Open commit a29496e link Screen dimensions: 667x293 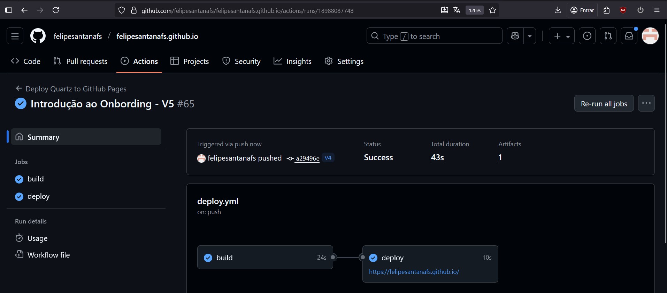[x=307, y=158]
